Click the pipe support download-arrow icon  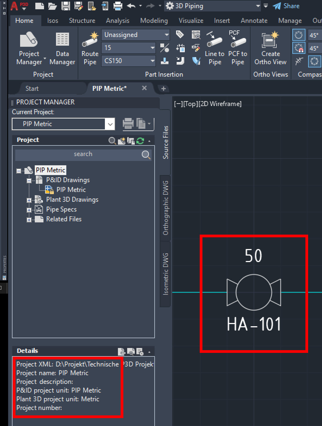pyautogui.click(x=164, y=61)
